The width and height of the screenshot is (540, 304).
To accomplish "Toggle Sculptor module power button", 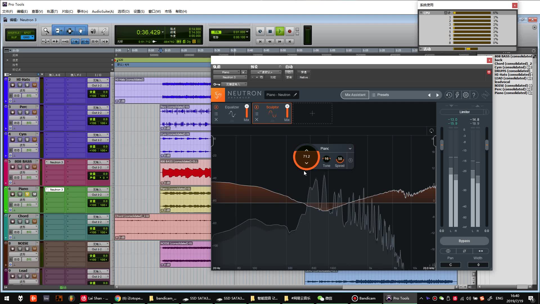I will coord(256,107).
